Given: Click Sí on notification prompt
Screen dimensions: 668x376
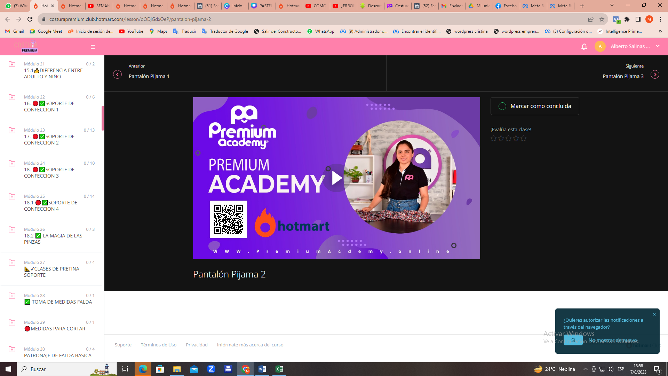Looking at the screenshot, I should tap(573, 340).
